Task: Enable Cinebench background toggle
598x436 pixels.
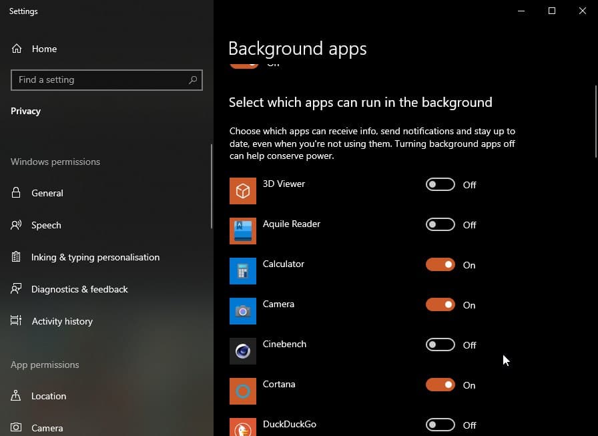Action: tap(440, 345)
